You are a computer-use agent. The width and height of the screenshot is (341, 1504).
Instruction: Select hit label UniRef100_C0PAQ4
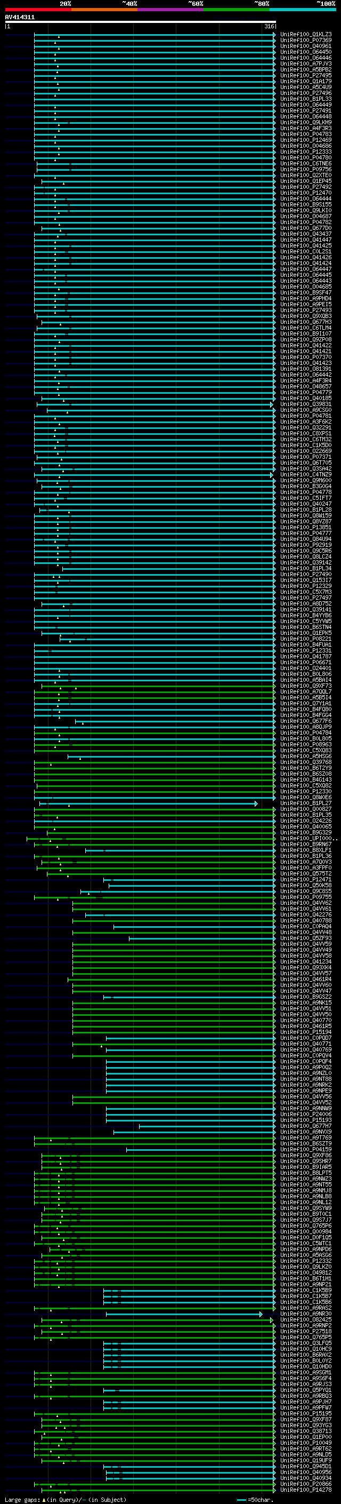tap(306, 927)
